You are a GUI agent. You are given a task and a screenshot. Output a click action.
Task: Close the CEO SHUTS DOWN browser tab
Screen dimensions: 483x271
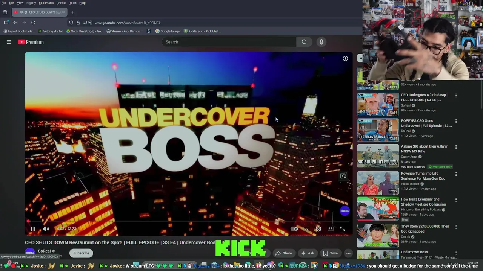63,12
